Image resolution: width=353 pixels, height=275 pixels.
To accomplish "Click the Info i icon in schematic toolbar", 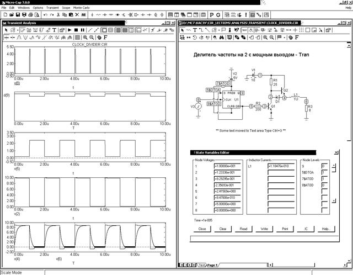I will point(230,30).
